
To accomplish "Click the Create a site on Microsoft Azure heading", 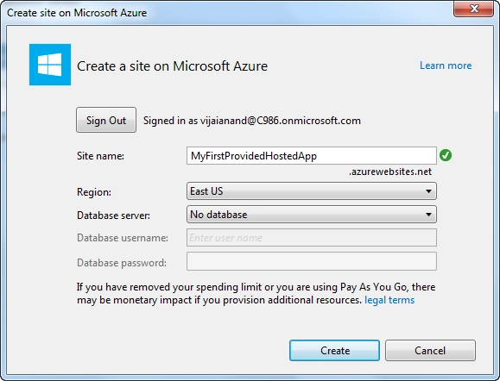I will [172, 66].
